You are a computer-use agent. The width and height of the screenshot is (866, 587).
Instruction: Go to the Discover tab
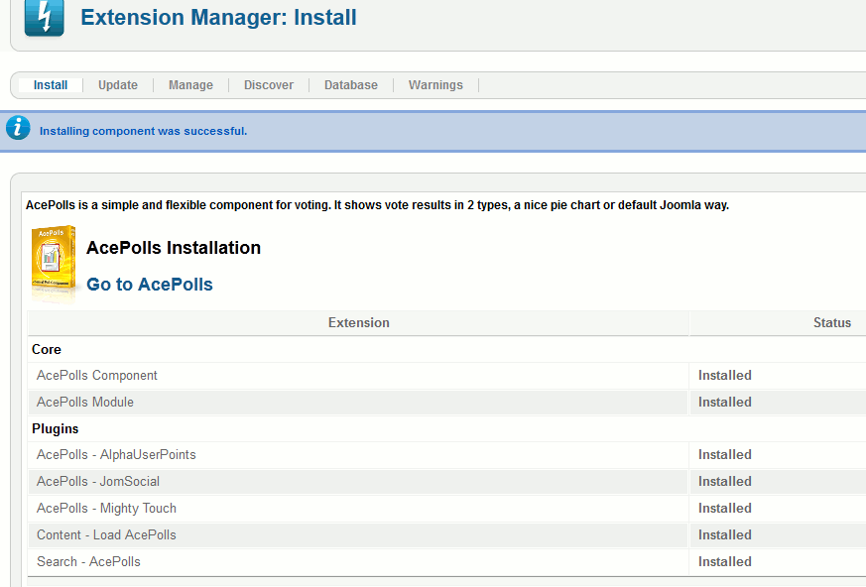(x=269, y=85)
